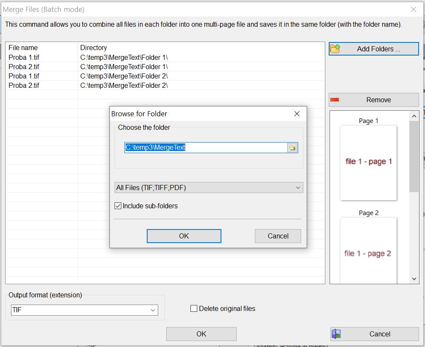Select Proba 1.tif in Folder 1 row
425x347 pixels.
(165, 57)
